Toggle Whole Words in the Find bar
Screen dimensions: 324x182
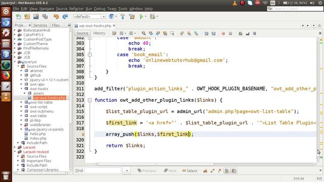pos(213,171)
